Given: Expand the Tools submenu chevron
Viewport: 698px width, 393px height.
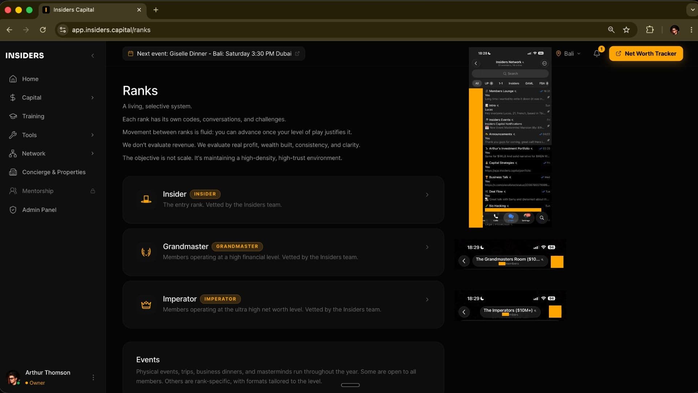Looking at the screenshot, I should click(92, 135).
